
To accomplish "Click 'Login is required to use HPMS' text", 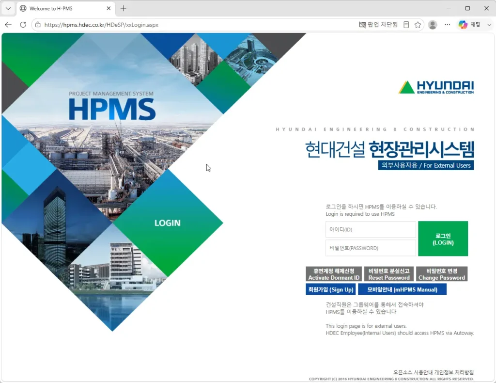I will [x=360, y=214].
